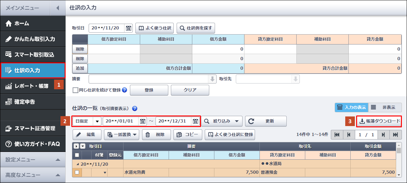Click the 登録 button
Image resolution: width=407 pixels, height=183 pixels.
(149, 90)
